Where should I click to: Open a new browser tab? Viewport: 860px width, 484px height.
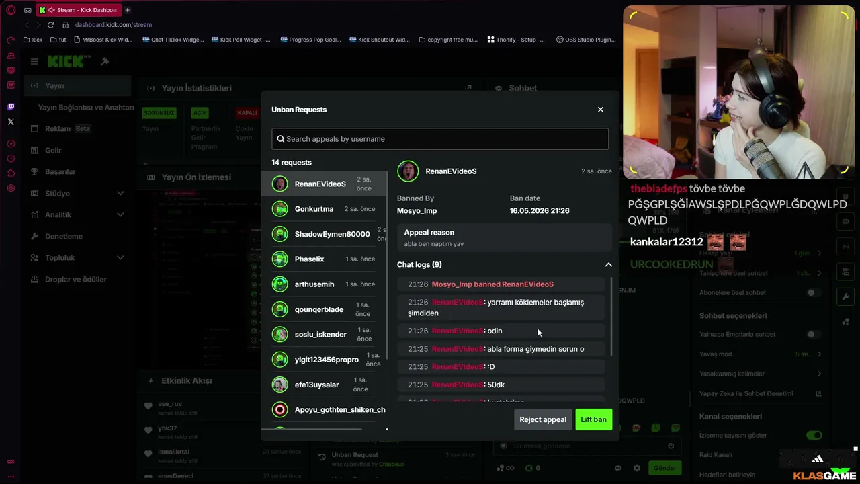[127, 10]
